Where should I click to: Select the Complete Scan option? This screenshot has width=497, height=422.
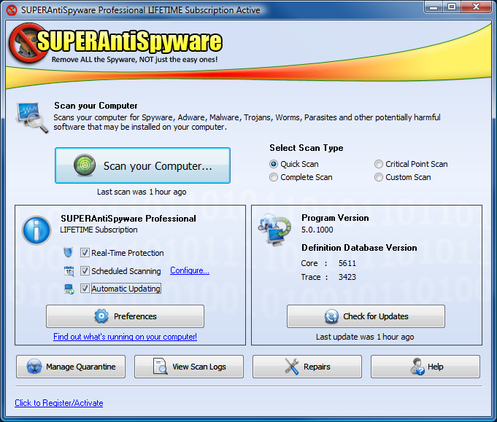pos(301,177)
